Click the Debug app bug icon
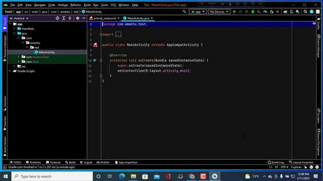The height and width of the screenshot is (181, 323). [253, 12]
